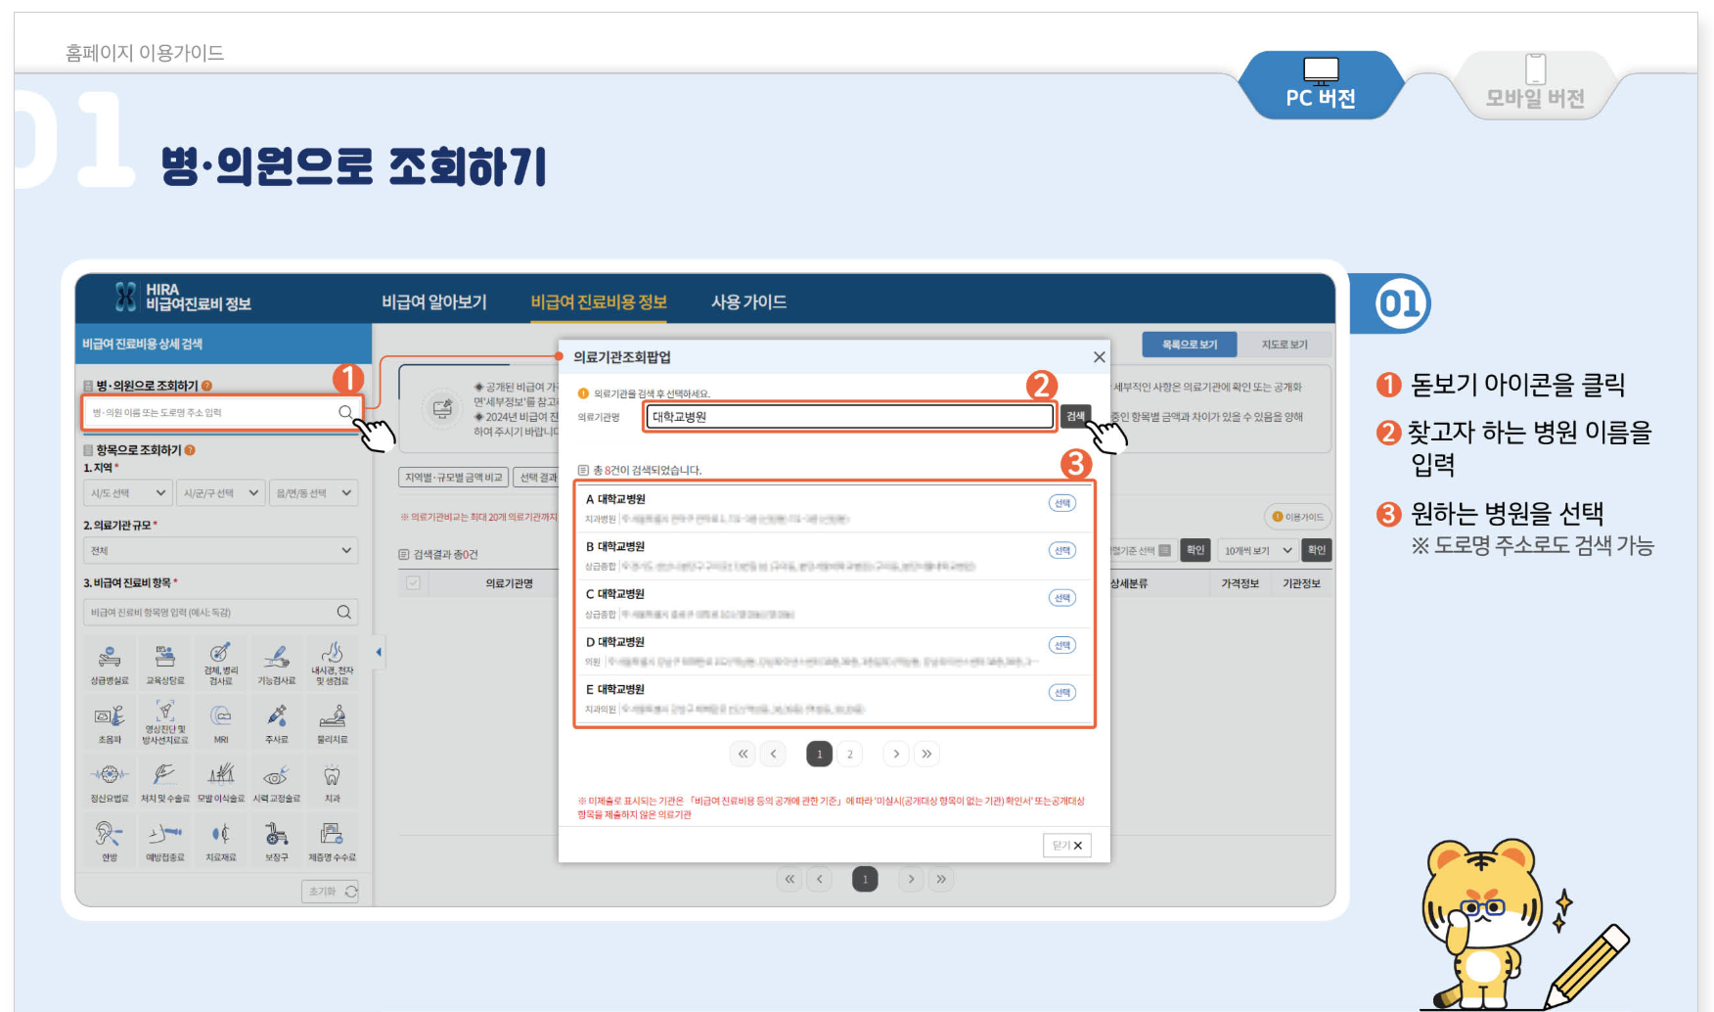Toggle the select-all checkbox in table header
This screenshot has height=1012, width=1714.
coord(413,583)
